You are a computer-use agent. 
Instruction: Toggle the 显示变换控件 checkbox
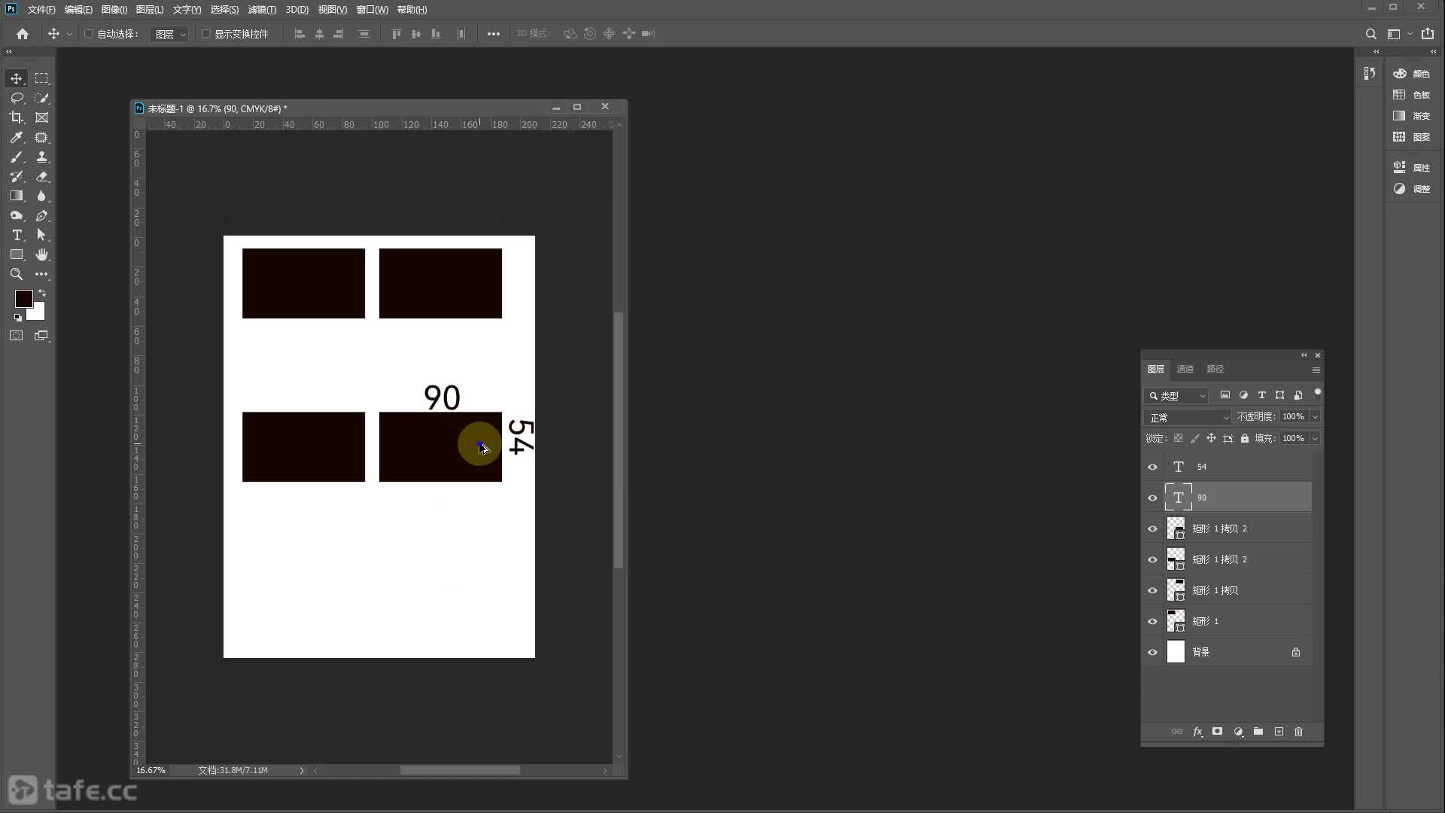[205, 34]
